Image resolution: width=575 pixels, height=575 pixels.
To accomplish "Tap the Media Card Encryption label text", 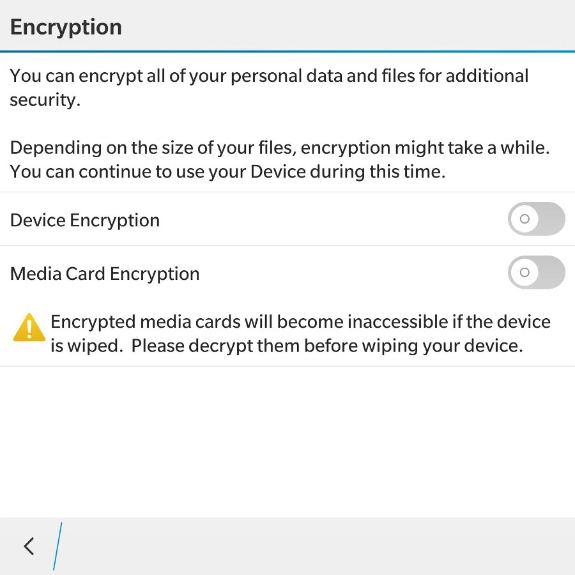I will pos(105,274).
